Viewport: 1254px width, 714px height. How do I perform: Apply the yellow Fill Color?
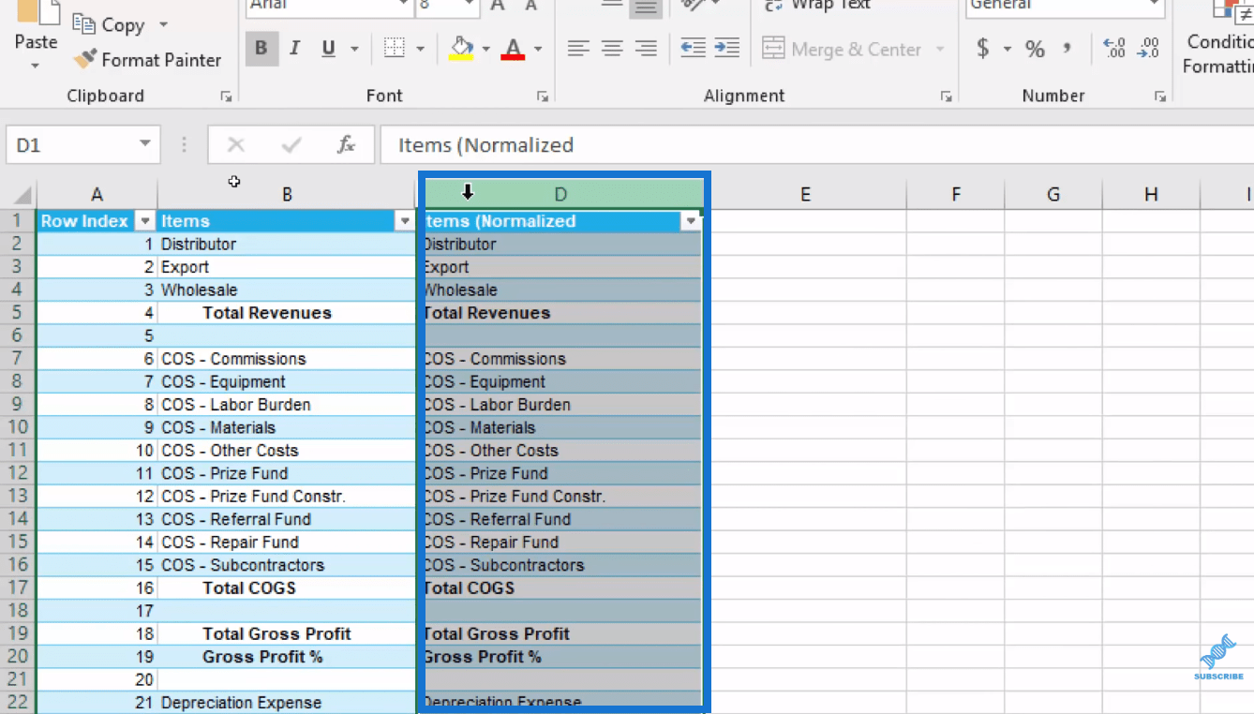point(461,49)
